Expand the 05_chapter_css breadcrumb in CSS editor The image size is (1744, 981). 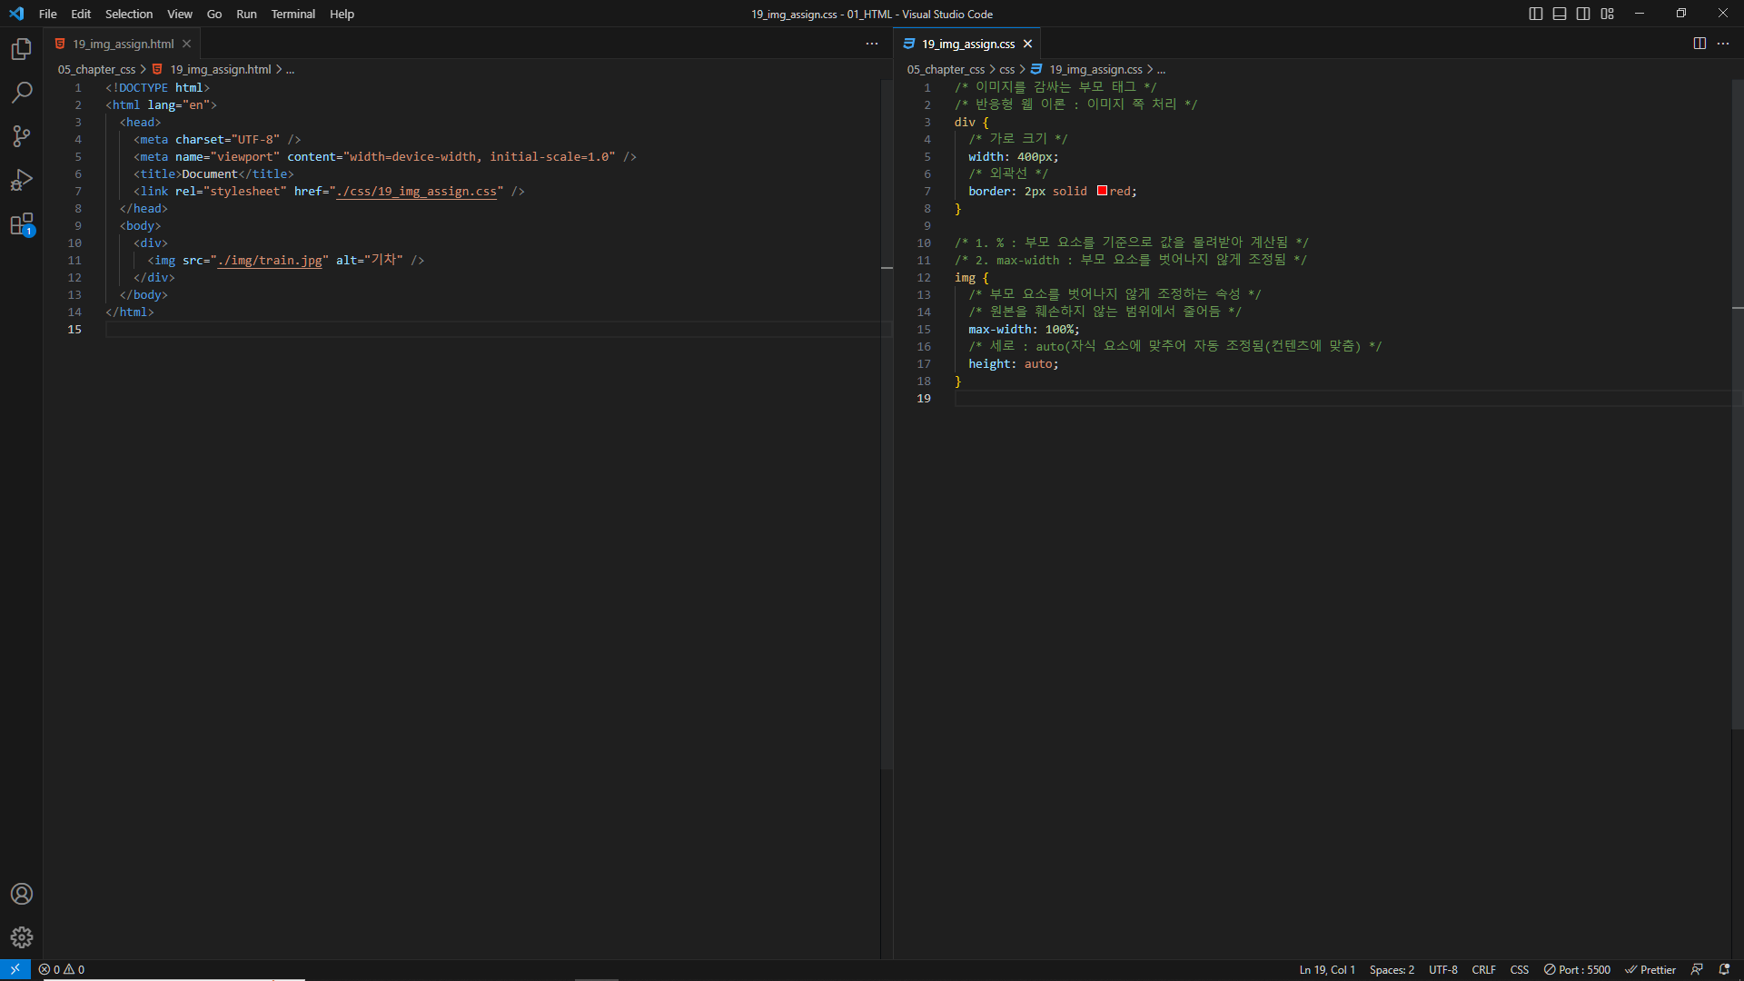946,69
